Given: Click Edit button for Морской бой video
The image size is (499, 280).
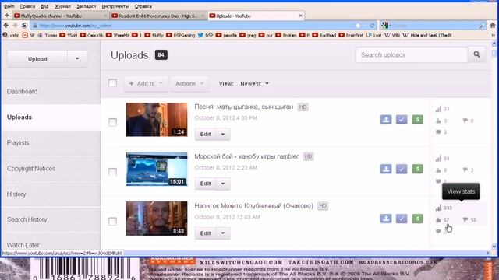Looking at the screenshot, I should [205, 184].
